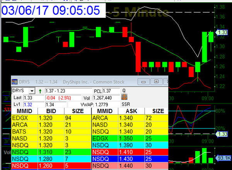This screenshot has height=170, width=232.
Task: Click the restore button of Level 2 window
Action: 156,82
